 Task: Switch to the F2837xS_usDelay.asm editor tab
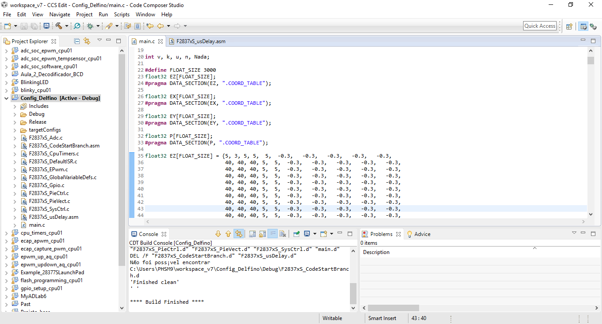(201, 41)
